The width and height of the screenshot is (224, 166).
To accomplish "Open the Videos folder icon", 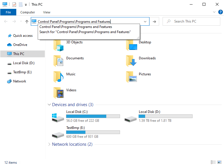I will click(x=58, y=93).
